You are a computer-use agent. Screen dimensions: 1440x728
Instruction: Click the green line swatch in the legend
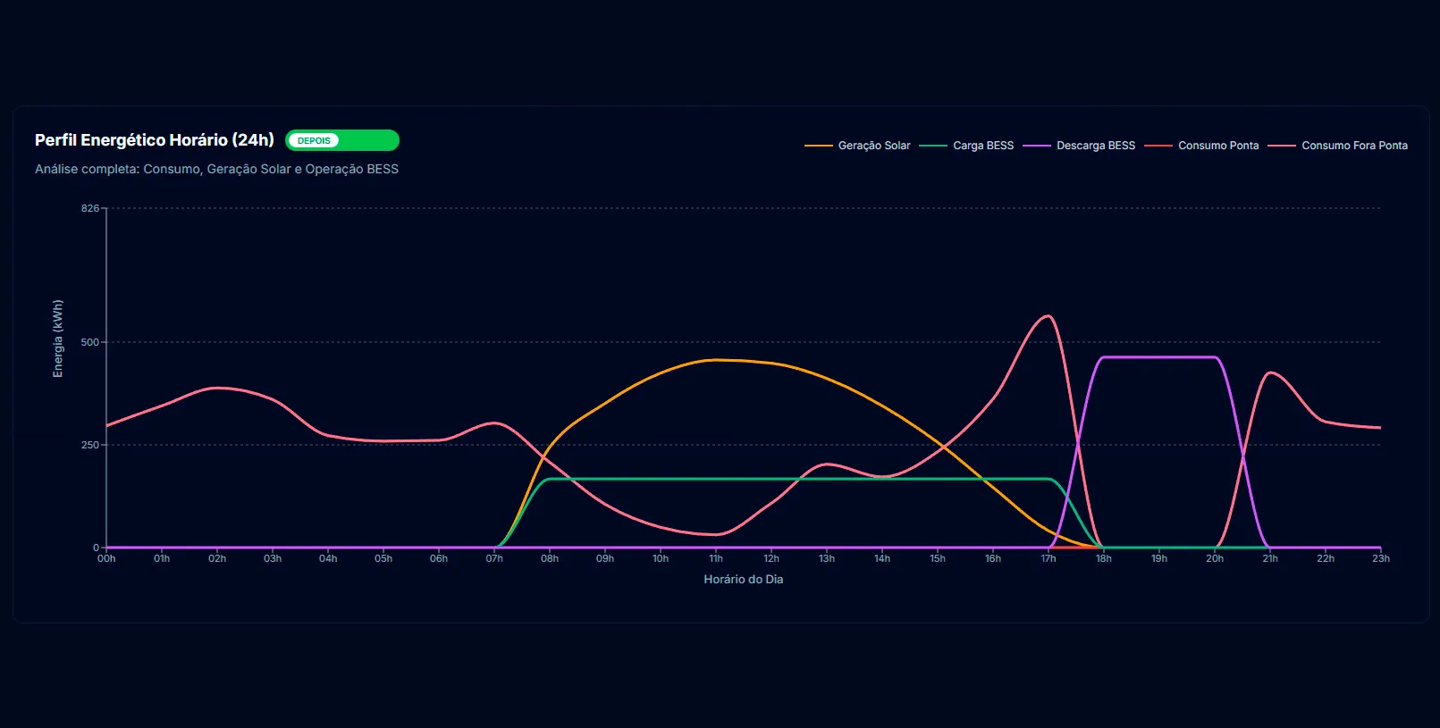tap(932, 146)
